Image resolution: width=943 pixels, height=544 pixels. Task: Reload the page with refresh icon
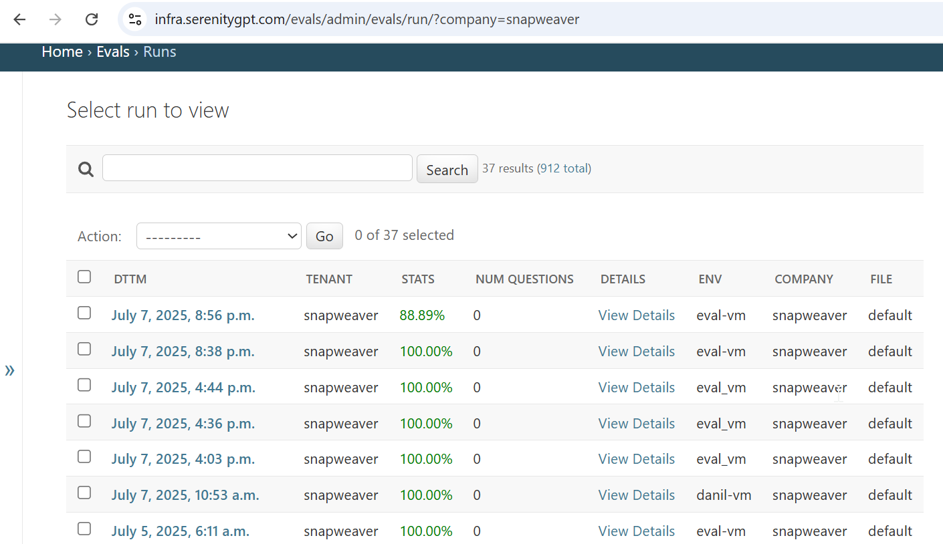coord(92,19)
